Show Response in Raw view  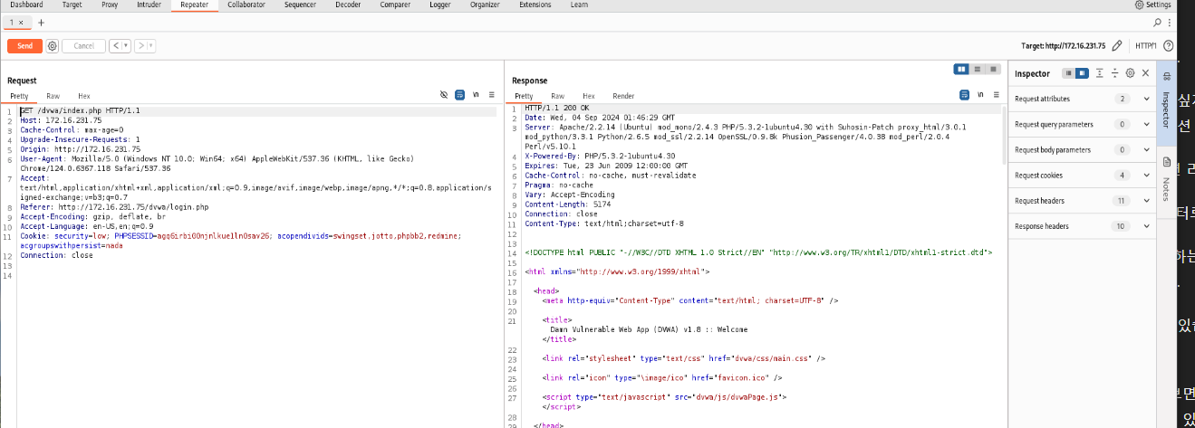[x=558, y=96]
